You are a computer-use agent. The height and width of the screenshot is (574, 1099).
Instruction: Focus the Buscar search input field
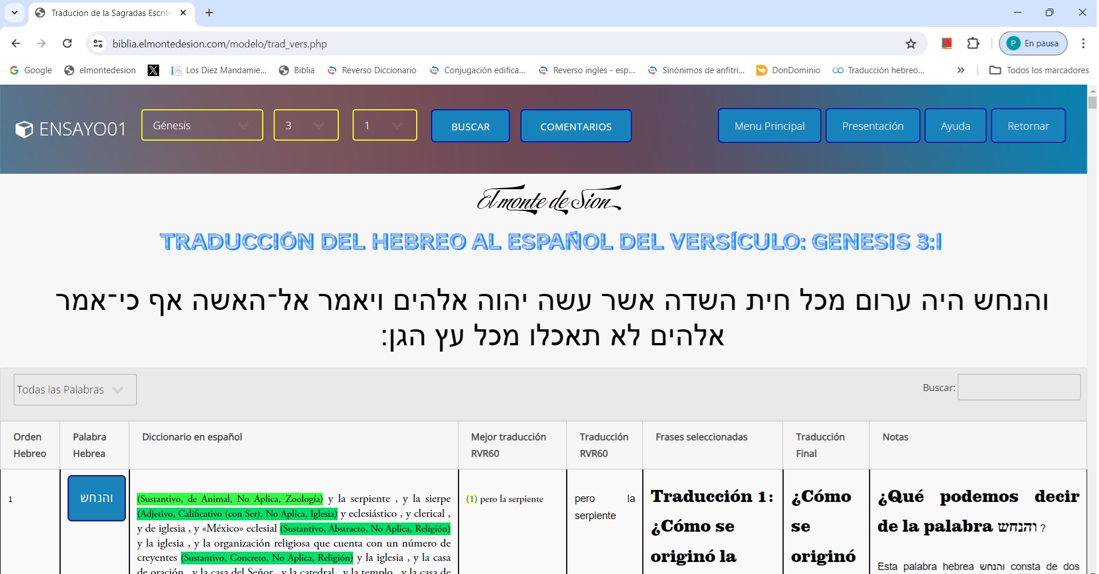coord(1019,388)
